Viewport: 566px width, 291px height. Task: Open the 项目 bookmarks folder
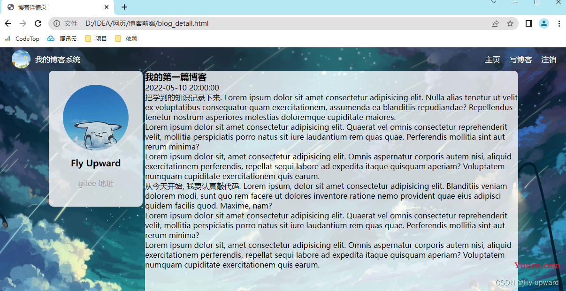point(96,39)
